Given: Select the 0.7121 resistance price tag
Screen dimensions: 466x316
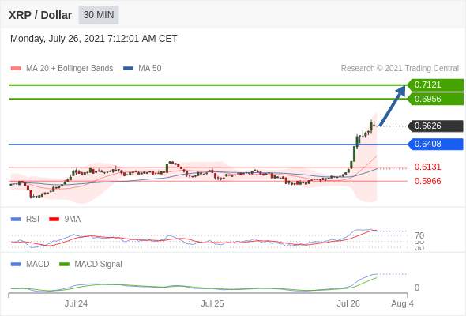Looking at the screenshot, I should [435, 85].
